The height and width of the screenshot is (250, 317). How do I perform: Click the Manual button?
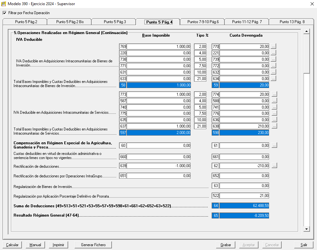[35, 245]
